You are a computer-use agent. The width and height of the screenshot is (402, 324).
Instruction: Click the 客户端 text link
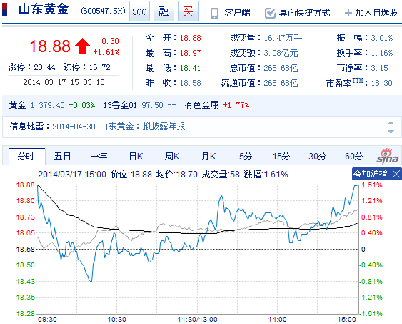coord(237,13)
